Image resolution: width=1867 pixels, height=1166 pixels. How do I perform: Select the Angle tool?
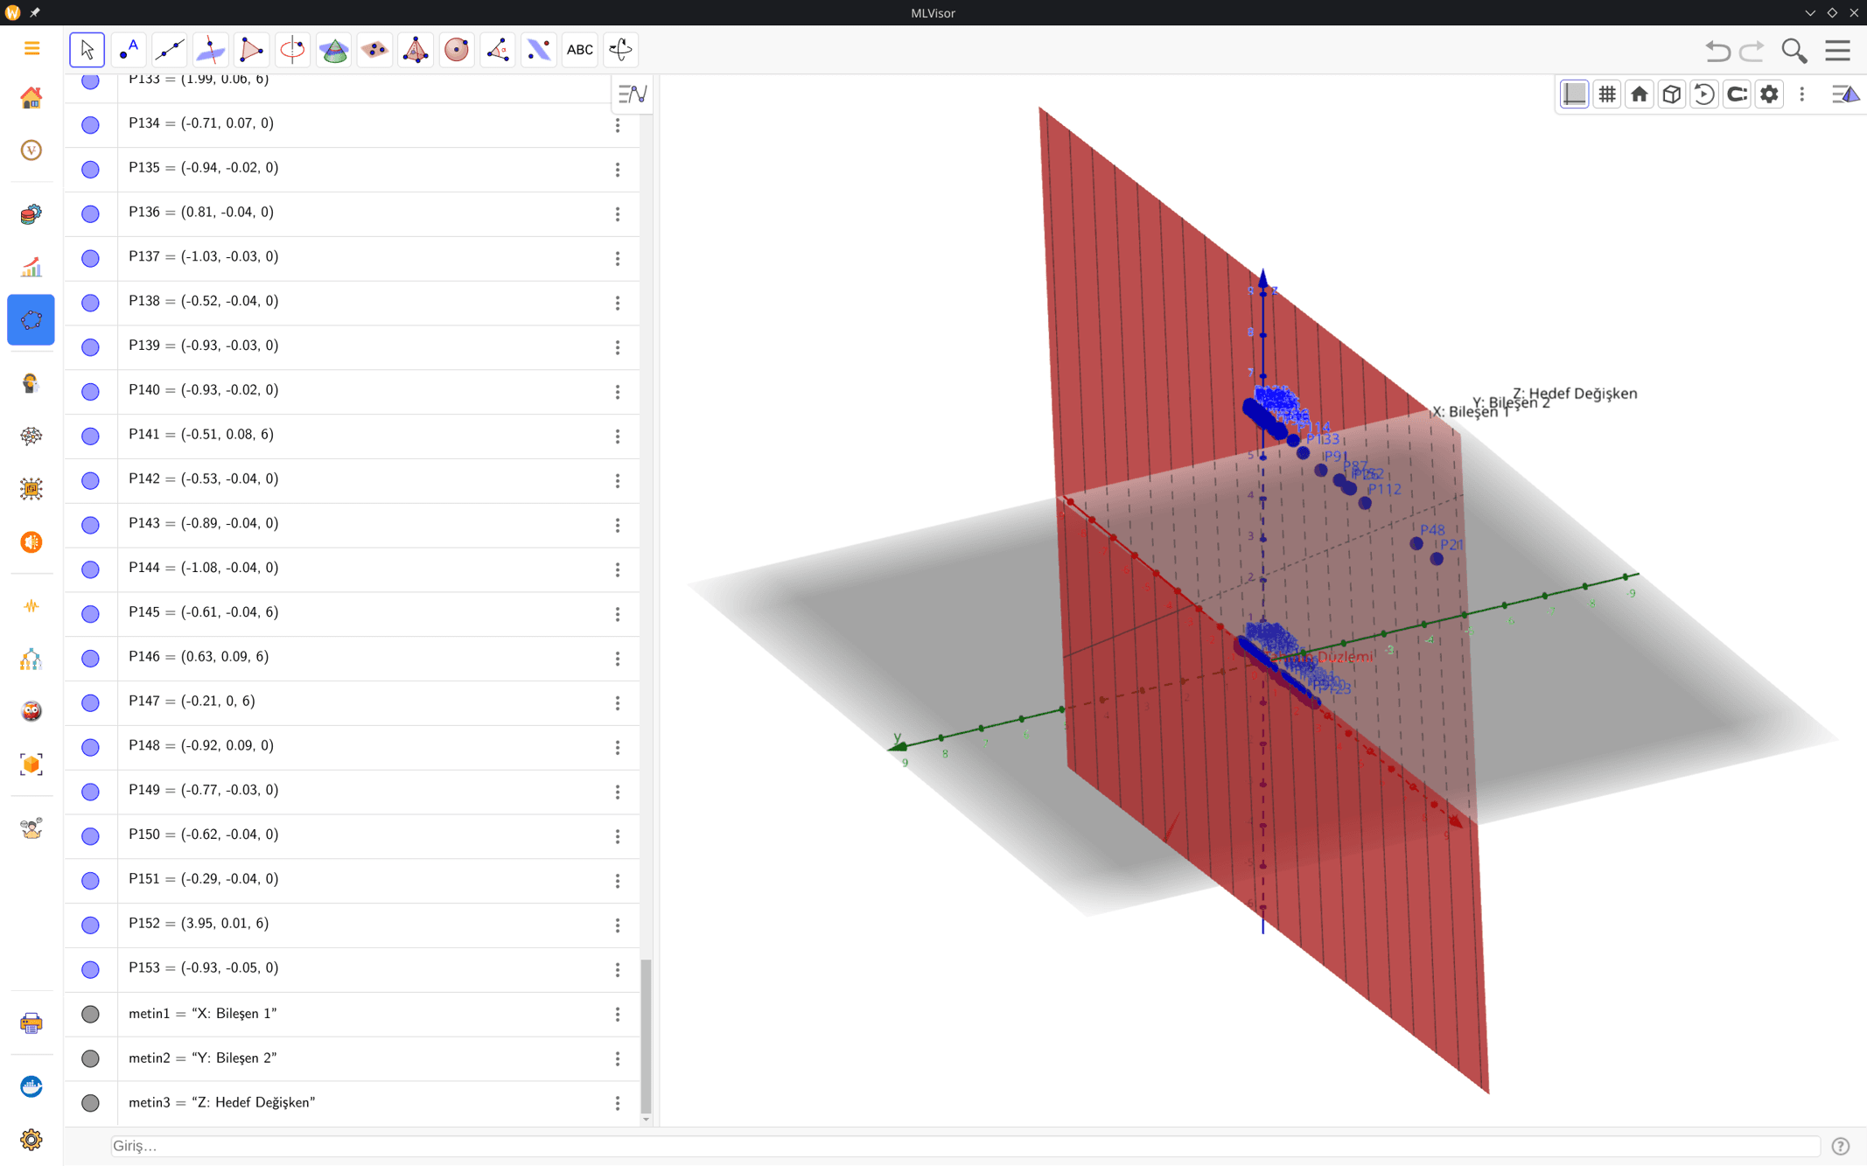(x=498, y=50)
